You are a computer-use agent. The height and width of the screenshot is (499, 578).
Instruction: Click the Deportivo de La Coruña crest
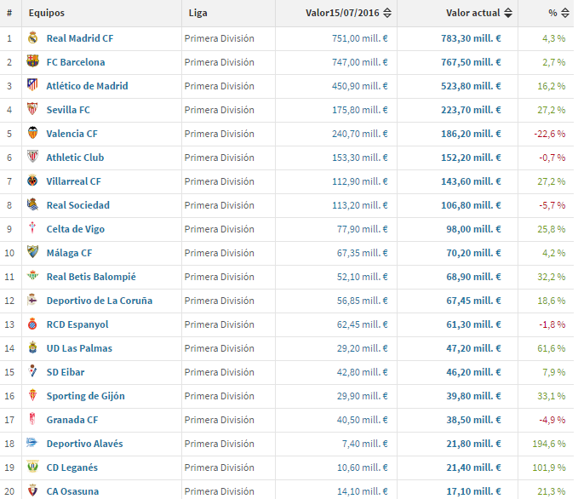pyautogui.click(x=33, y=300)
